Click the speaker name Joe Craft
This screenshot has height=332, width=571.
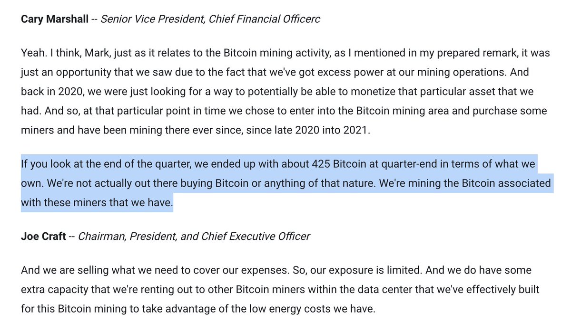pos(43,236)
